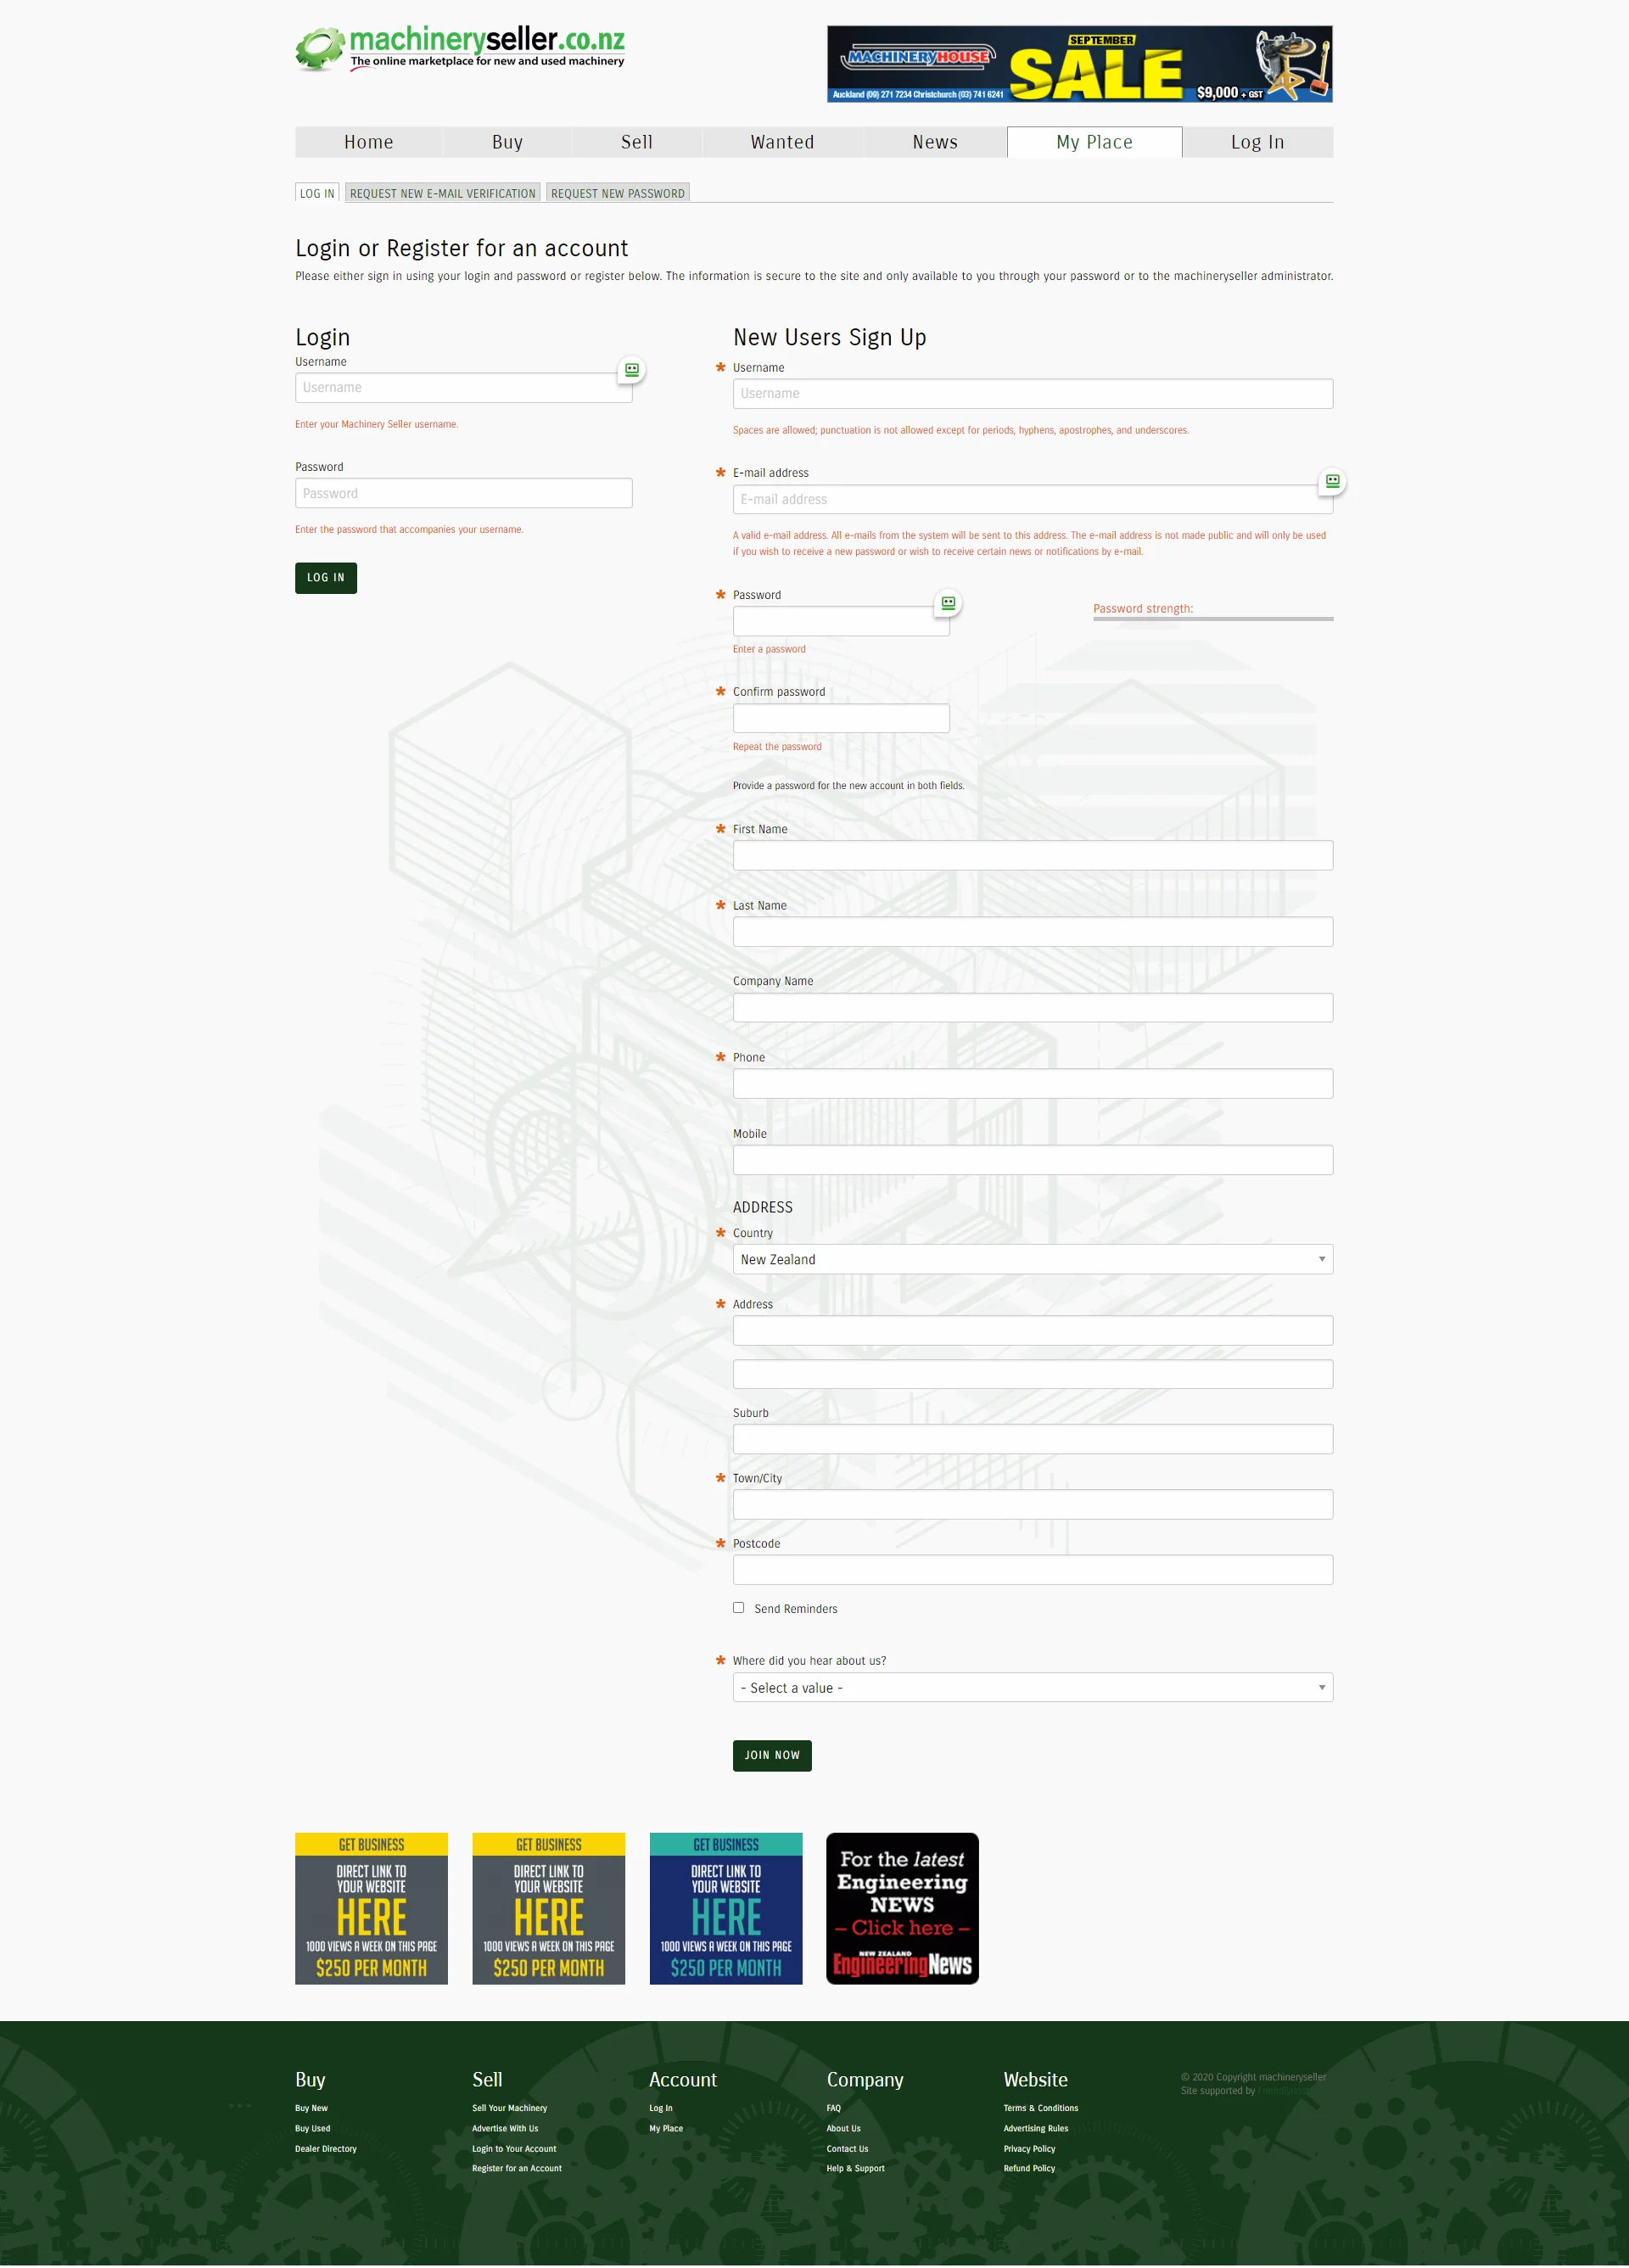Expand the 'Where did you hear about us?' dropdown

(x=1031, y=1687)
